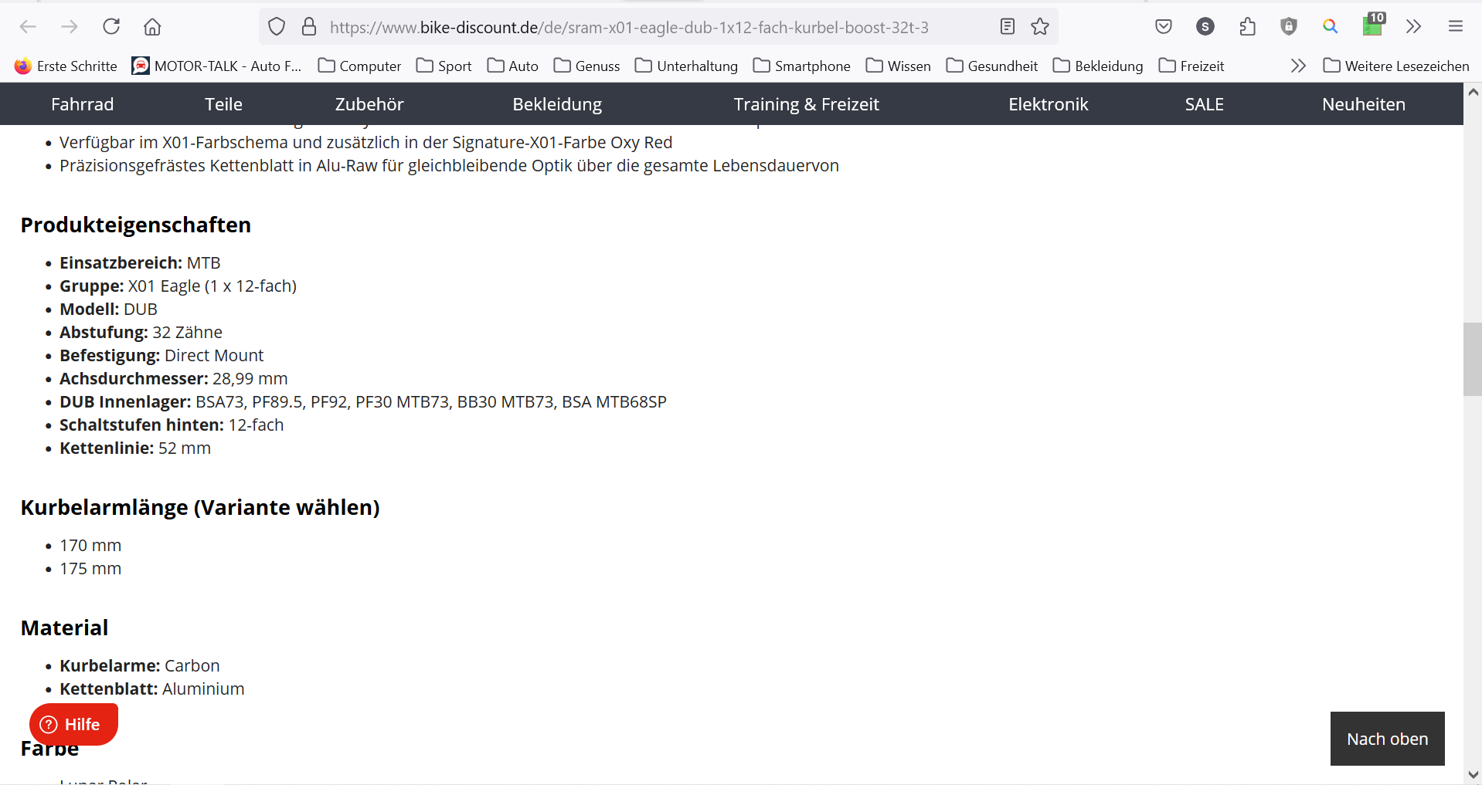The image size is (1482, 785).
Task: Open the magnifier search extension
Action: [x=1331, y=27]
